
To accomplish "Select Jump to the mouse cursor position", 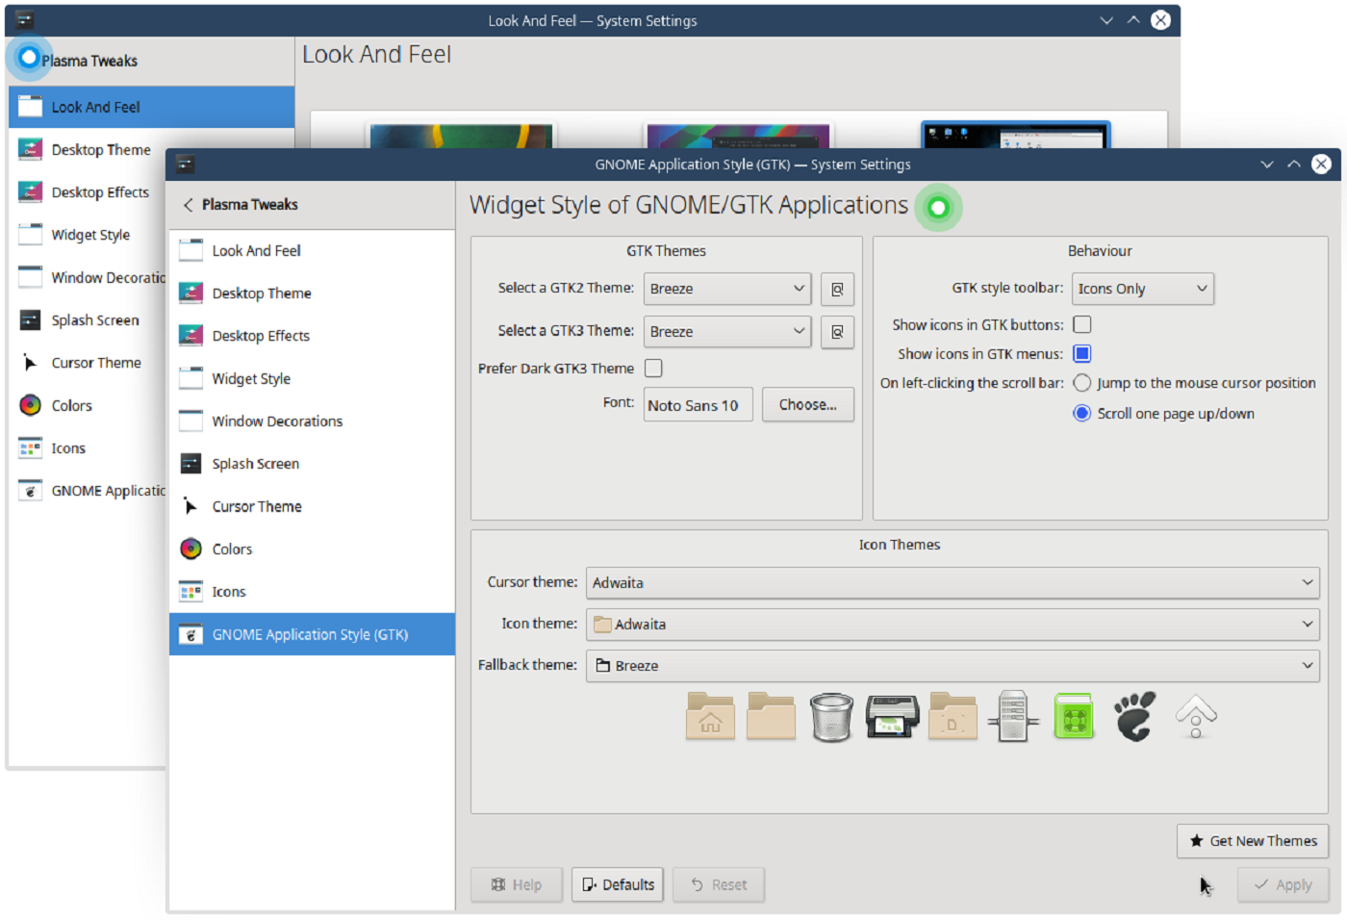I will [x=1081, y=382].
